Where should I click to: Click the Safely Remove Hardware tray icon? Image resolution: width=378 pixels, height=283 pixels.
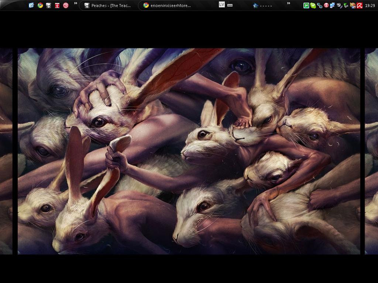pyautogui.click(x=346, y=6)
